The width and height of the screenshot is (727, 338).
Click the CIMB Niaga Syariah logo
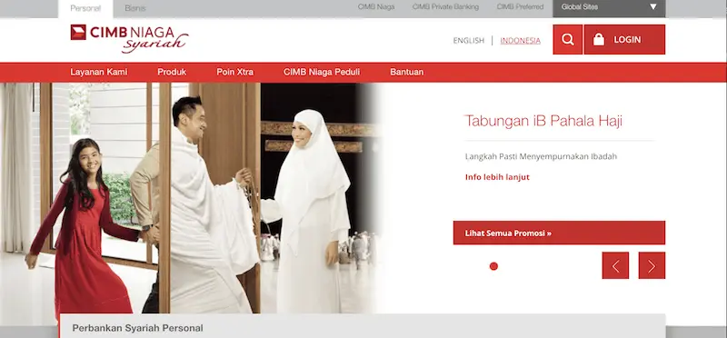pyautogui.click(x=129, y=38)
